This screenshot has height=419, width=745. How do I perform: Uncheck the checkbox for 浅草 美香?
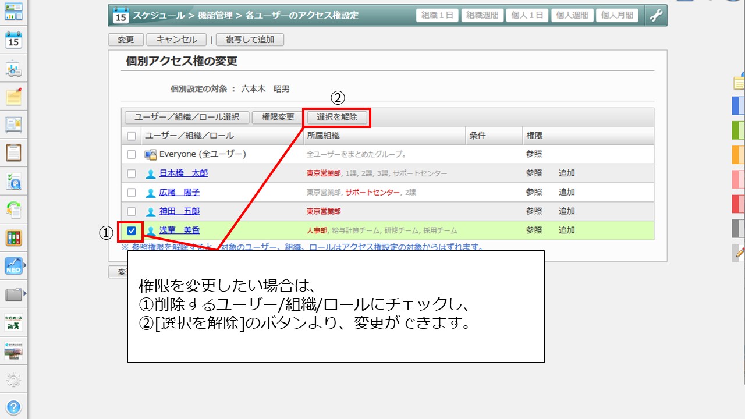(x=132, y=230)
